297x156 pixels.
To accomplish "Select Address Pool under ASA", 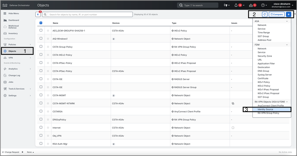I will (x=264, y=40).
